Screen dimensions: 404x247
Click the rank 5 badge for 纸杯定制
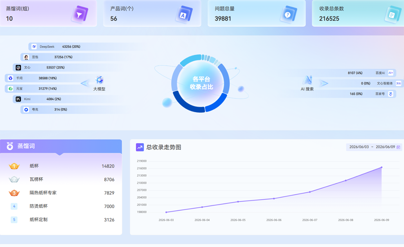pos(14,220)
